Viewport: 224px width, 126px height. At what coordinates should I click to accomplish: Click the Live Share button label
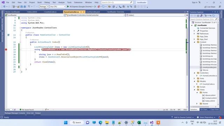pyautogui.click(x=211, y=7)
